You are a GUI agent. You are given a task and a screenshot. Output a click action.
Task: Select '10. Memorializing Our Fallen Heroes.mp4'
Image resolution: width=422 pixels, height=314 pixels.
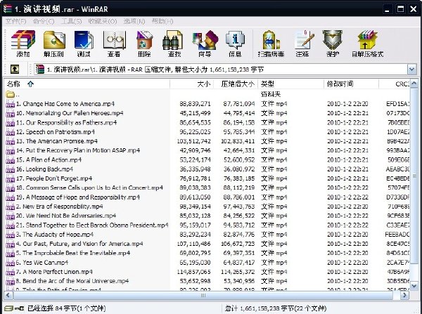pyautogui.click(x=70, y=113)
